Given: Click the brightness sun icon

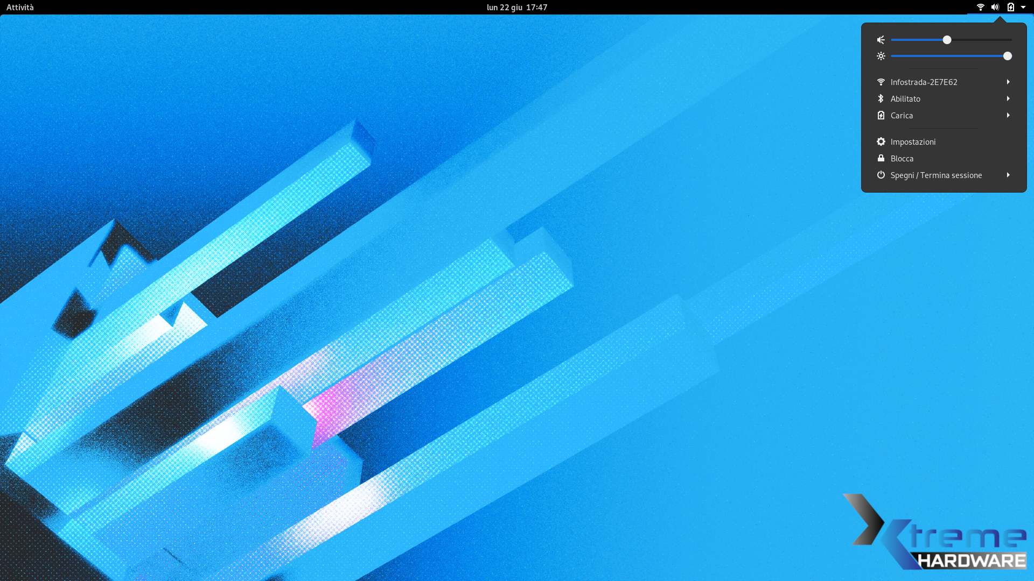Looking at the screenshot, I should pyautogui.click(x=881, y=56).
